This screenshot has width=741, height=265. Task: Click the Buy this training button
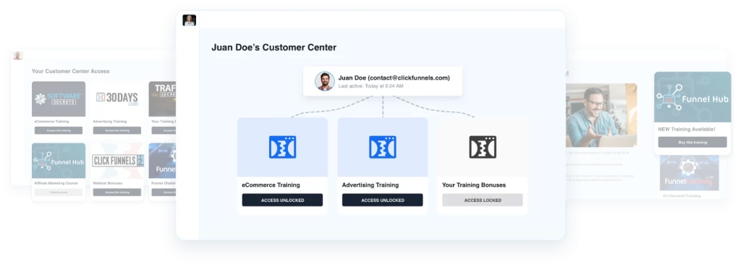(693, 142)
